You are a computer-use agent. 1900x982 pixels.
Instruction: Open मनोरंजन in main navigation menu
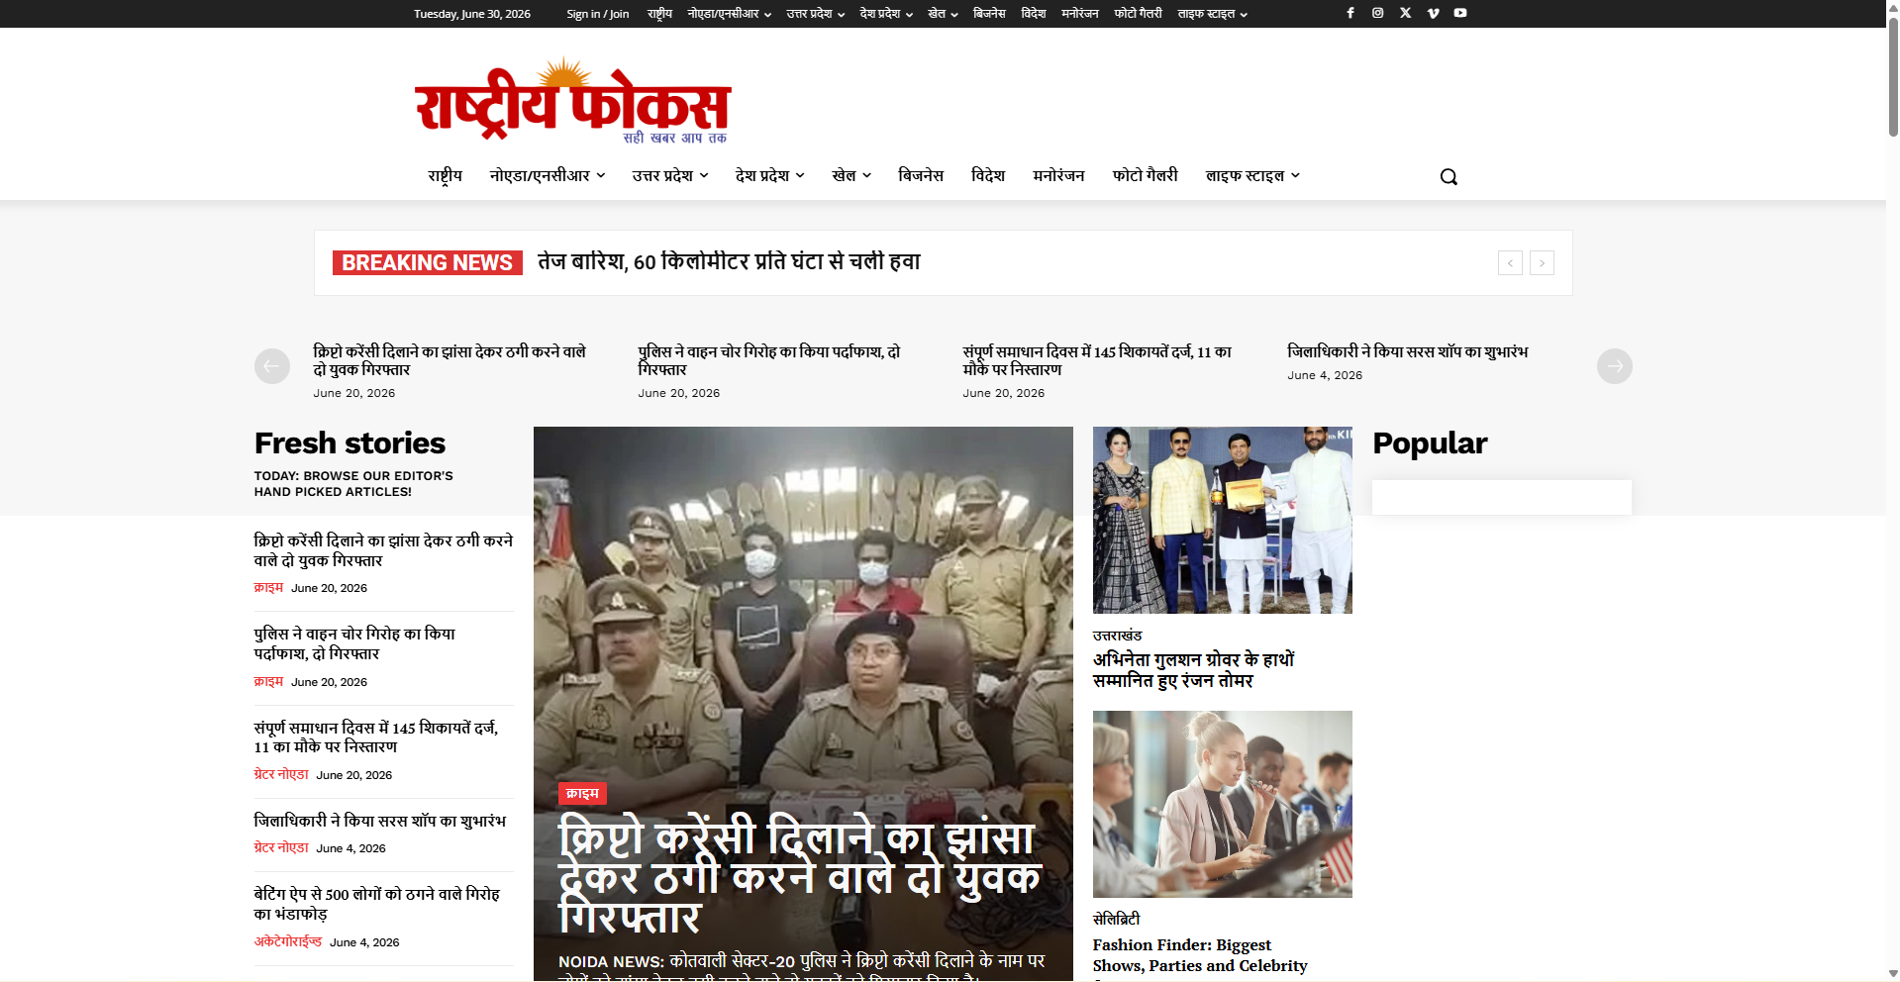(x=1058, y=175)
